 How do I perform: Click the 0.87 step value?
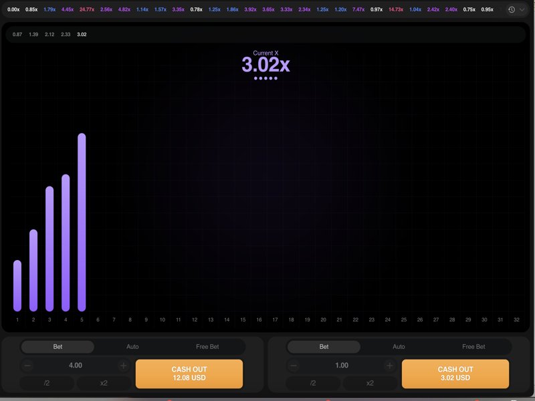click(x=17, y=35)
